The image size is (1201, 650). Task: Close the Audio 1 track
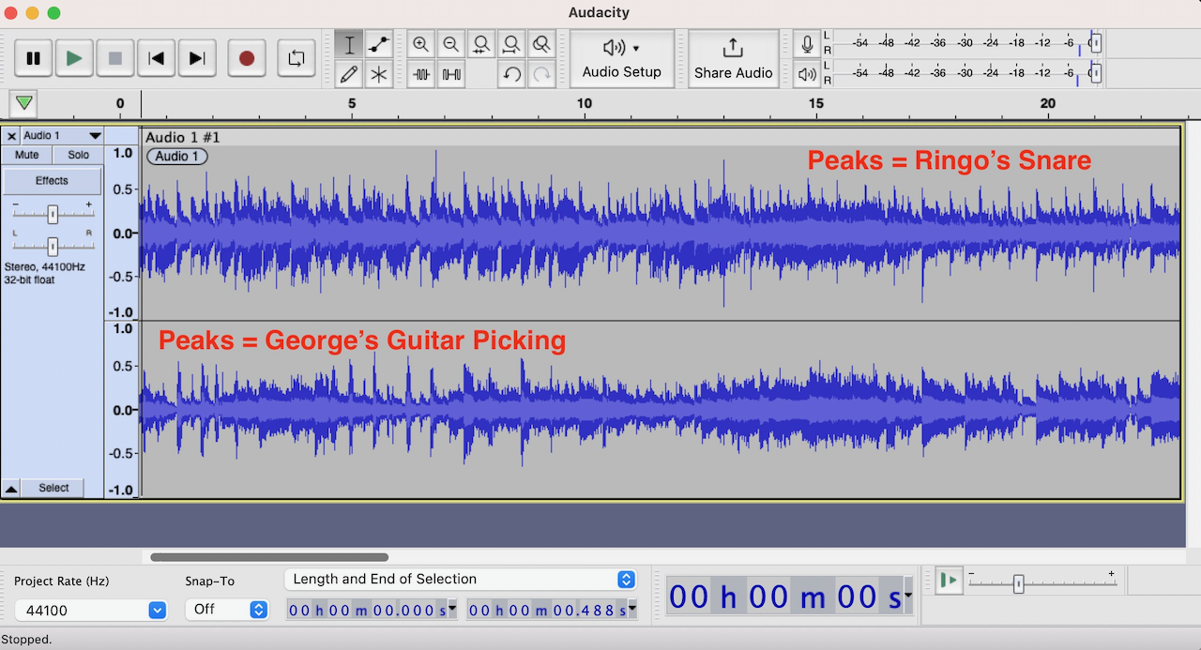point(12,136)
